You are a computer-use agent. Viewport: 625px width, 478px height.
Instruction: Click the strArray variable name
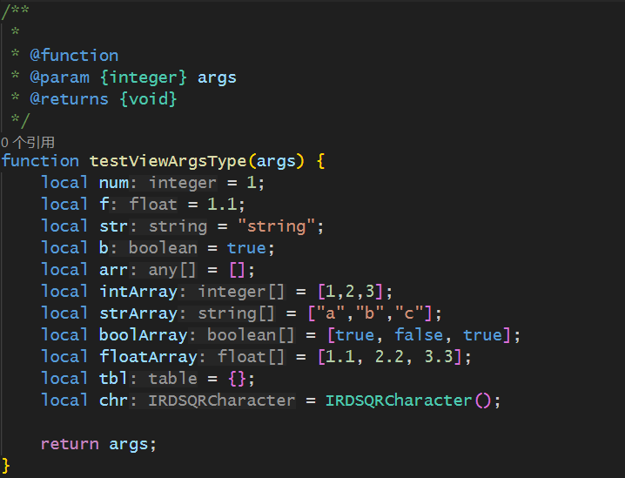pos(138,313)
